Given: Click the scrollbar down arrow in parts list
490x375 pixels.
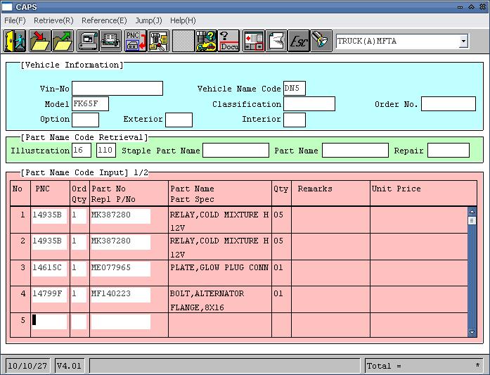Looking at the screenshot, I should pos(472,333).
